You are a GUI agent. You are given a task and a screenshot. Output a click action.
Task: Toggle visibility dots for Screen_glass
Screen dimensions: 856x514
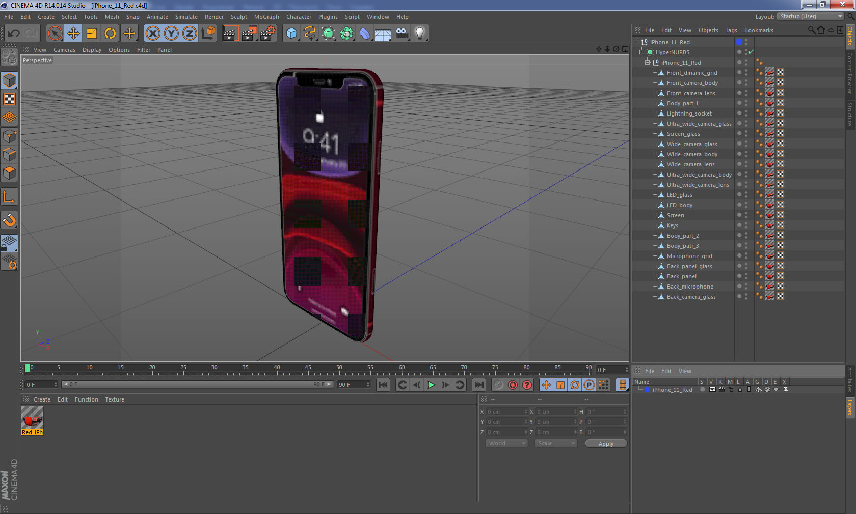[746, 134]
